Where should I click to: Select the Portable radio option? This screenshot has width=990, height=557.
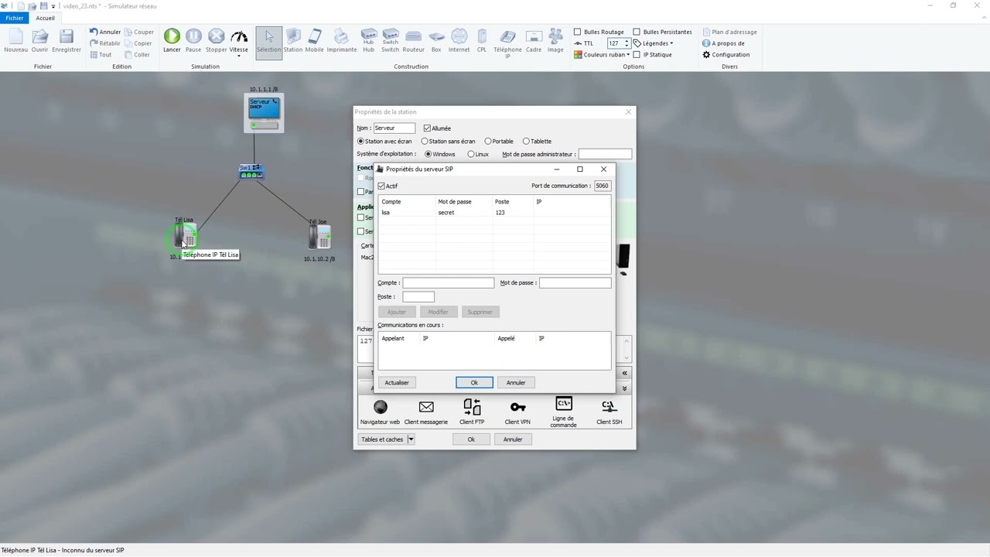[x=488, y=141]
